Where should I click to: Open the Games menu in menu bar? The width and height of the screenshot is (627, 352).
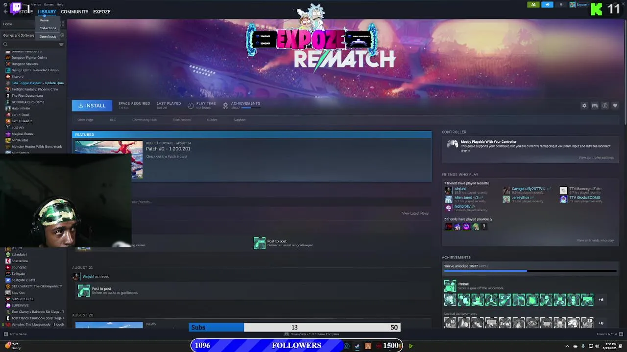coord(48,4)
